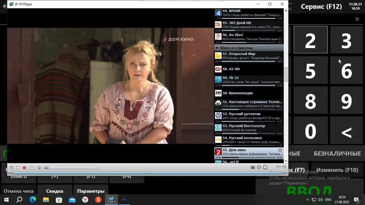Click Отмена чека button
The image size is (365, 205).
click(x=19, y=191)
